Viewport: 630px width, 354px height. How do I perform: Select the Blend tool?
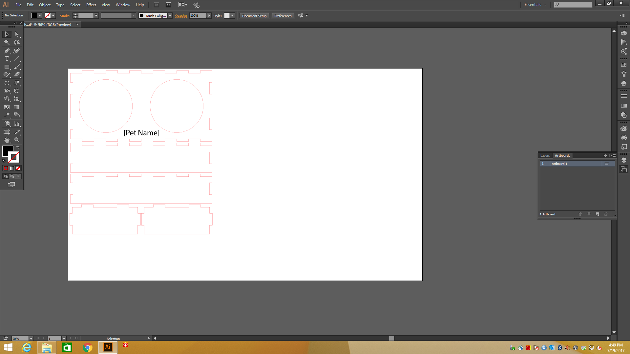[17, 115]
